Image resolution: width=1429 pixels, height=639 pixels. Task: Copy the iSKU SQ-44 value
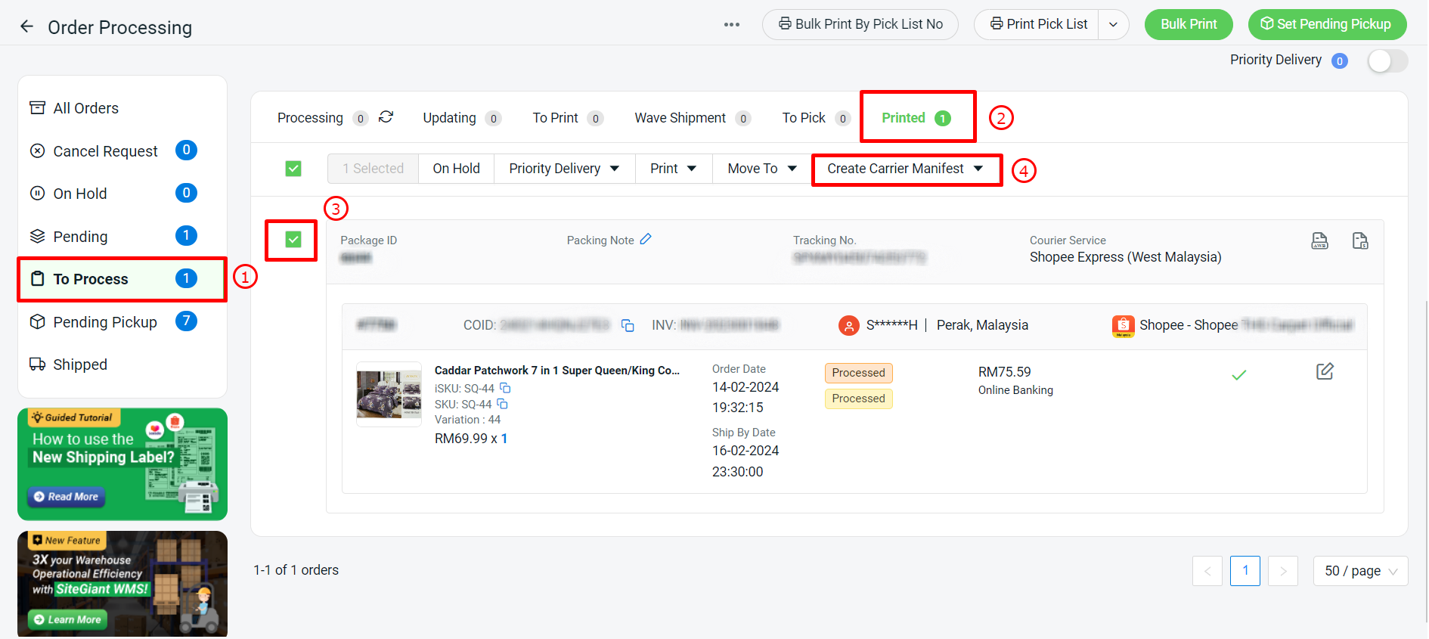[505, 388]
